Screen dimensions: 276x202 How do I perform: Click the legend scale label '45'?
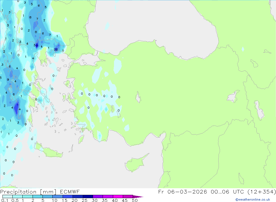pyautogui.click(x=125, y=200)
